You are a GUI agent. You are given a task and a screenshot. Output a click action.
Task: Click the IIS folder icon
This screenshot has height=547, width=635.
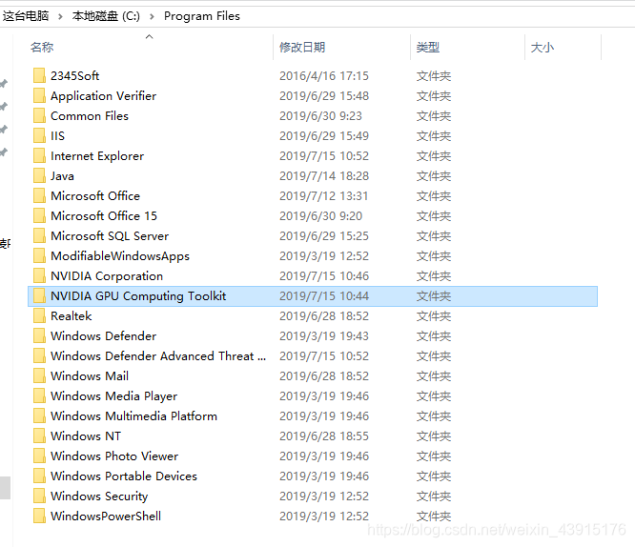(x=39, y=135)
